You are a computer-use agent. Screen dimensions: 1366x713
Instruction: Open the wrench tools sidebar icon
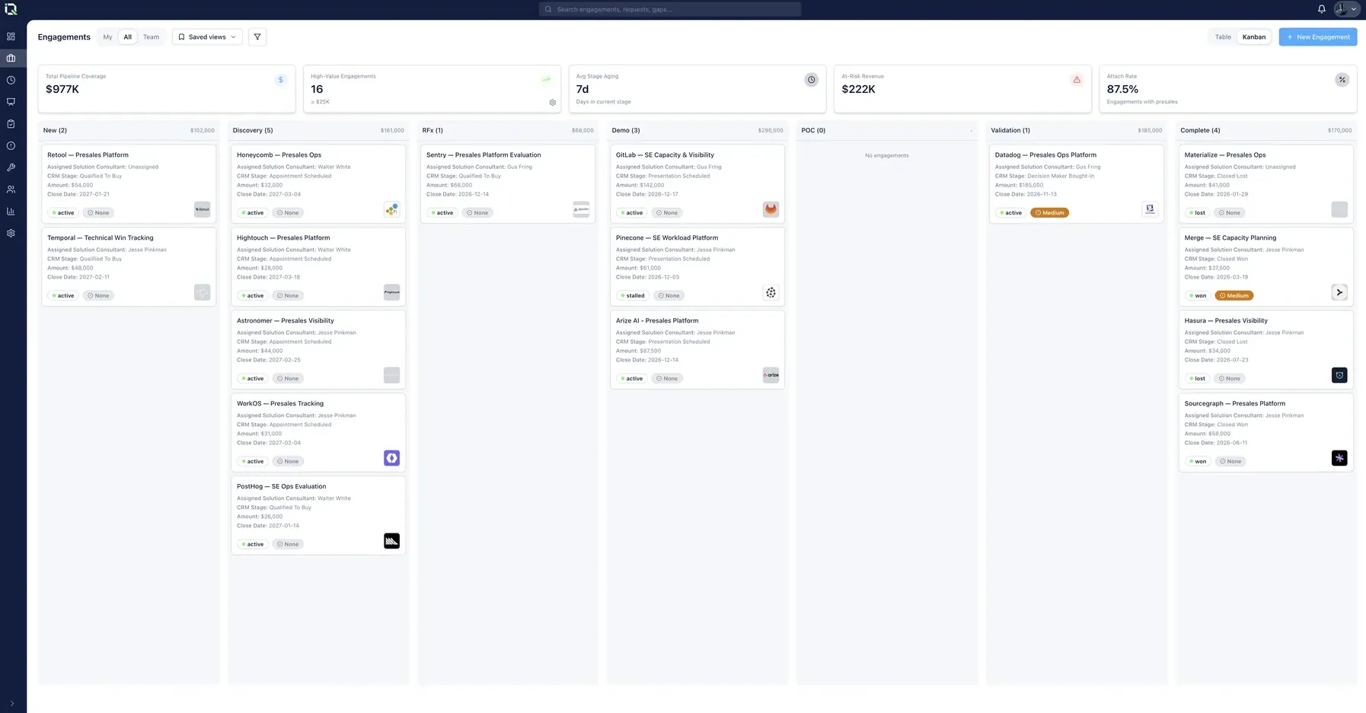[11, 167]
